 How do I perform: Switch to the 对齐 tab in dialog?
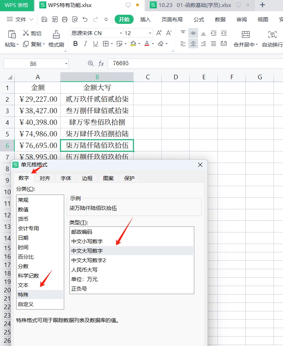pos(45,178)
